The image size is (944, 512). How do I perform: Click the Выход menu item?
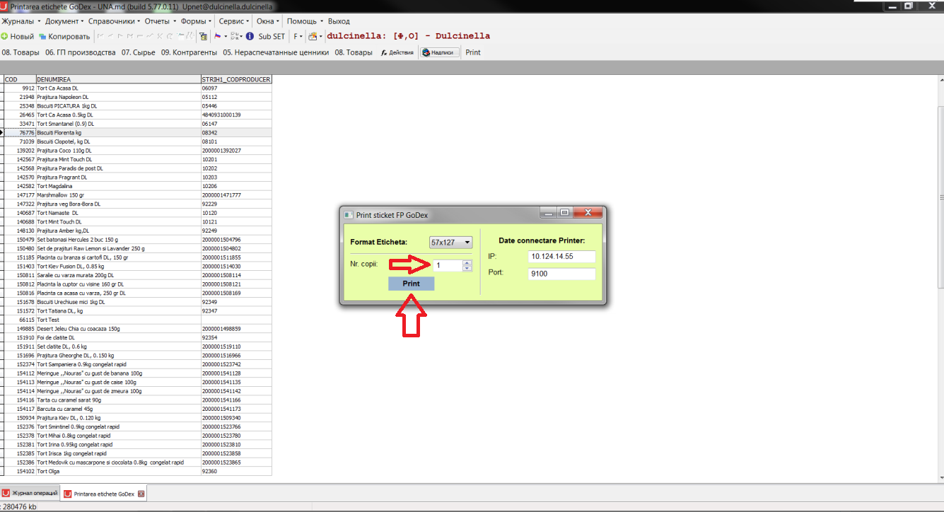pos(339,21)
